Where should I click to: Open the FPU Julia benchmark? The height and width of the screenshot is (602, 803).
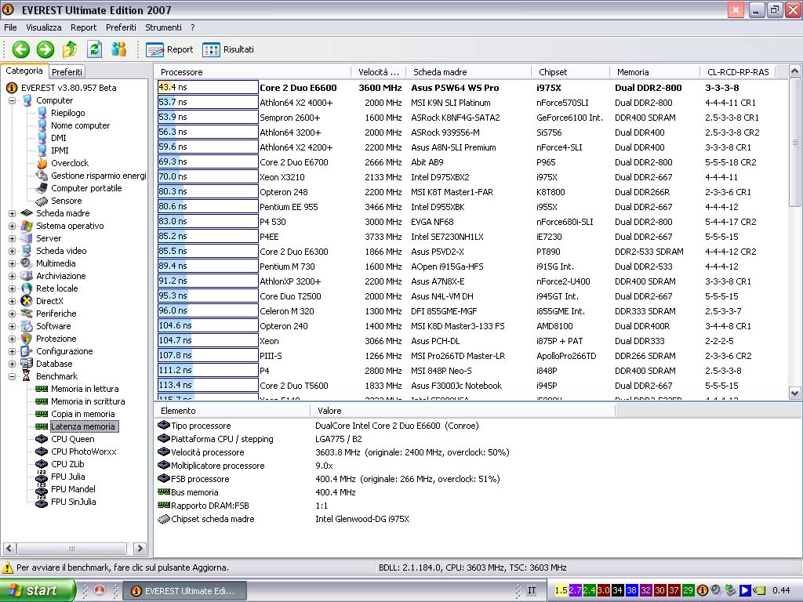(x=67, y=477)
